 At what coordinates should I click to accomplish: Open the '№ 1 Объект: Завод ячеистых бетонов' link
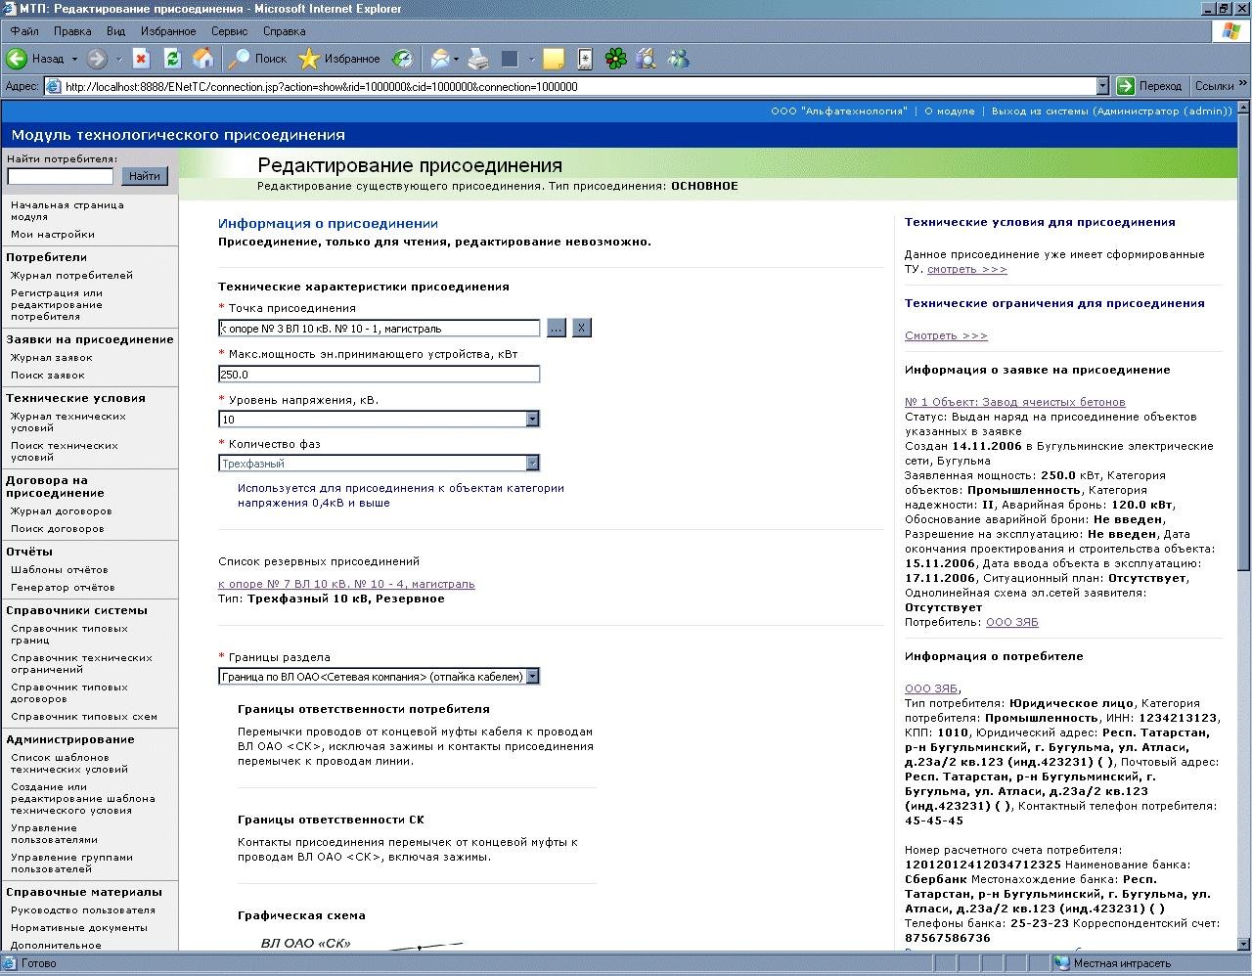(x=1014, y=402)
